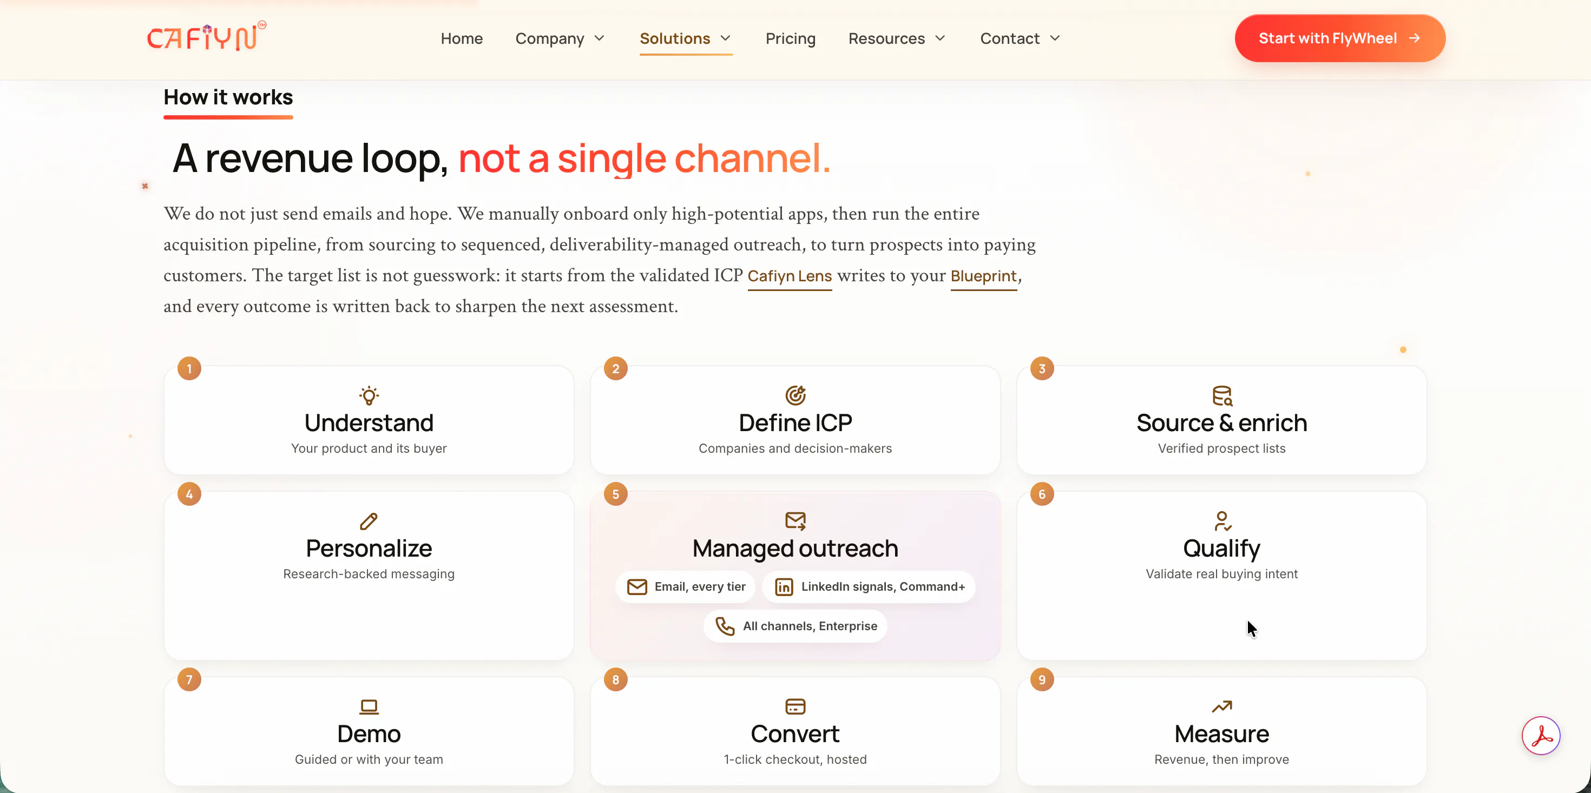Click the How it works heading
Viewport: 1591px width, 793px height.
point(228,97)
